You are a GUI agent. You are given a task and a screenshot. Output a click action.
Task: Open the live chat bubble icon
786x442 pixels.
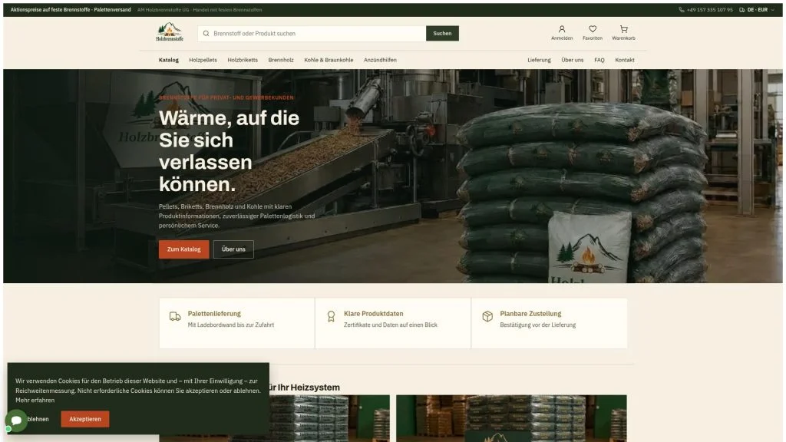[16, 420]
